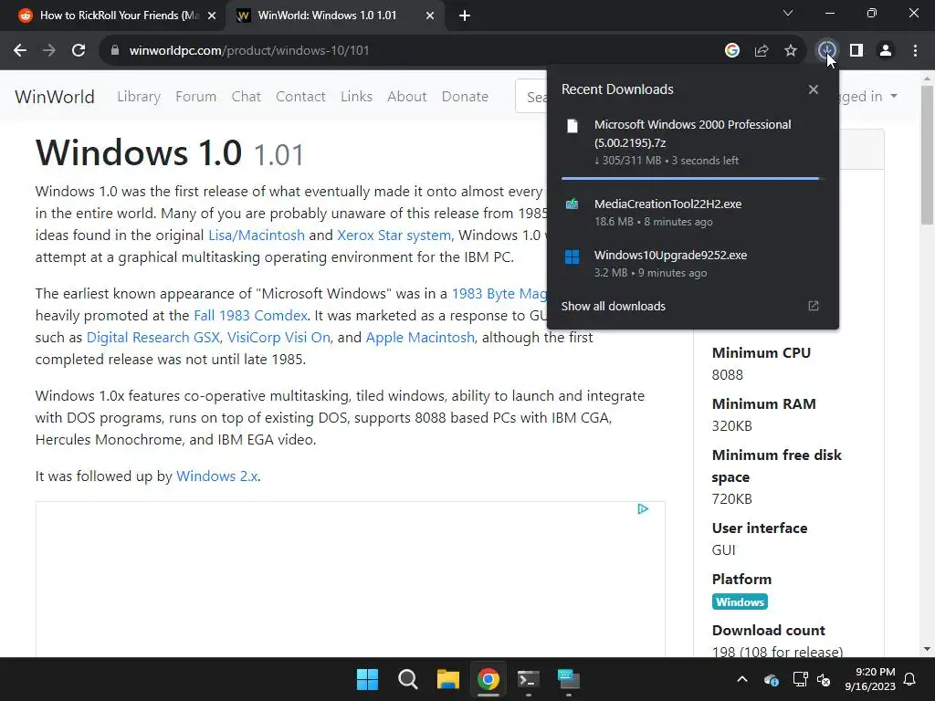Open the Forum nav item
This screenshot has width=935, height=701.
tap(195, 97)
